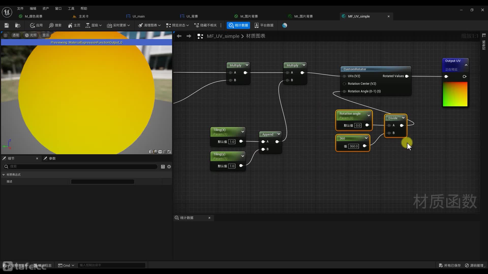
Task: Collapse the 材质表达式 category
Action: pos(4,175)
